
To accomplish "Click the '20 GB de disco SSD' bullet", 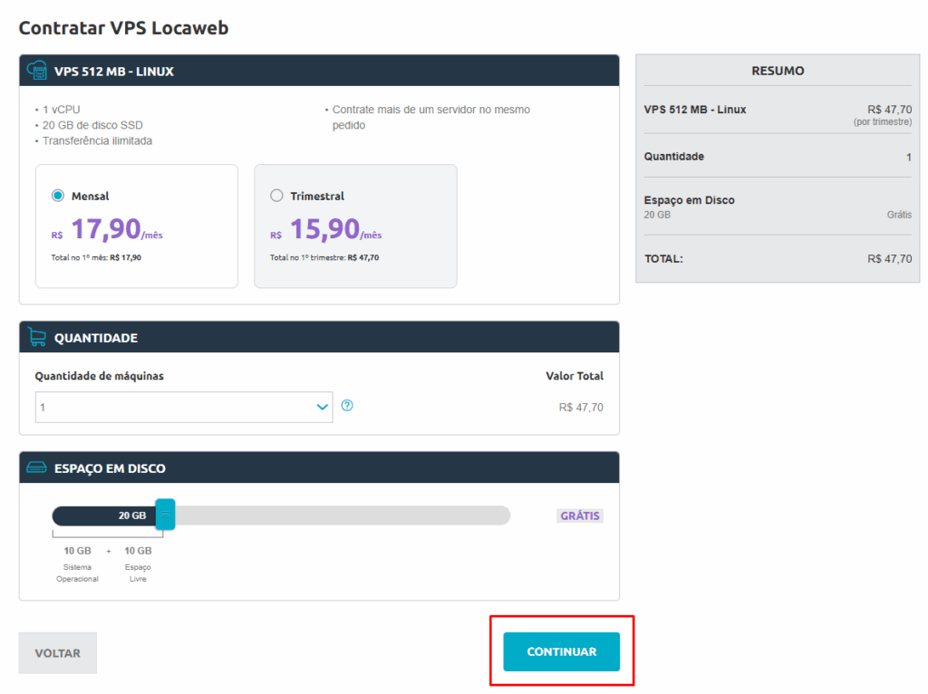I will [x=92, y=125].
